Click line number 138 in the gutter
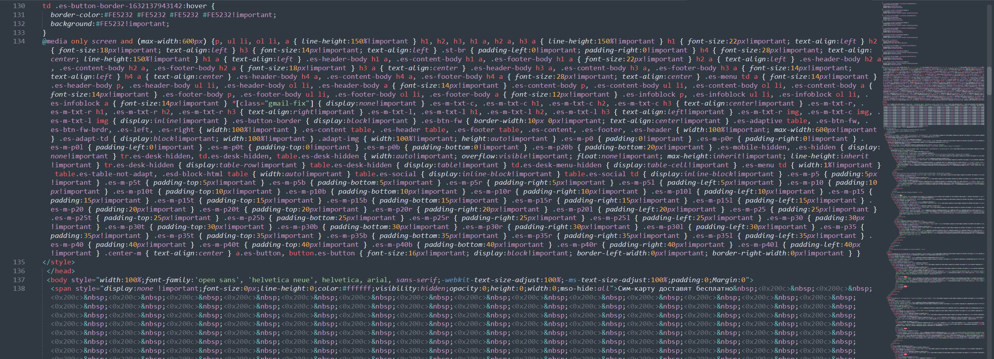 pyautogui.click(x=19, y=288)
